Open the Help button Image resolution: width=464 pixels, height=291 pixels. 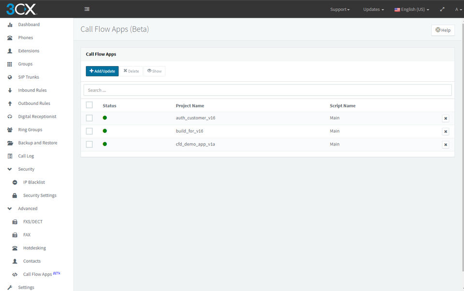pos(443,30)
